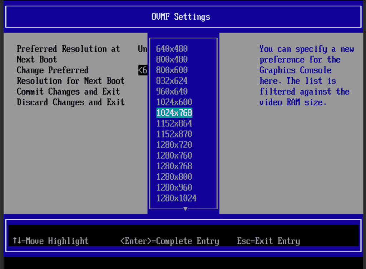
Task: Click Discard Changes and Exit
Action: [x=70, y=103]
